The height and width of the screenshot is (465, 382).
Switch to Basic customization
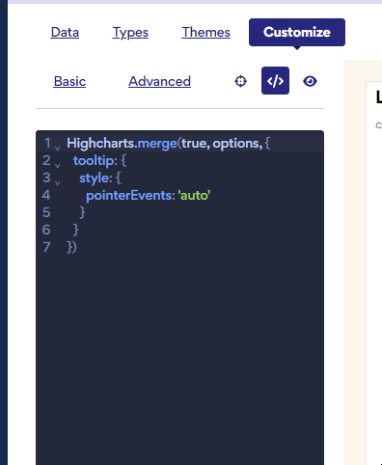69,81
